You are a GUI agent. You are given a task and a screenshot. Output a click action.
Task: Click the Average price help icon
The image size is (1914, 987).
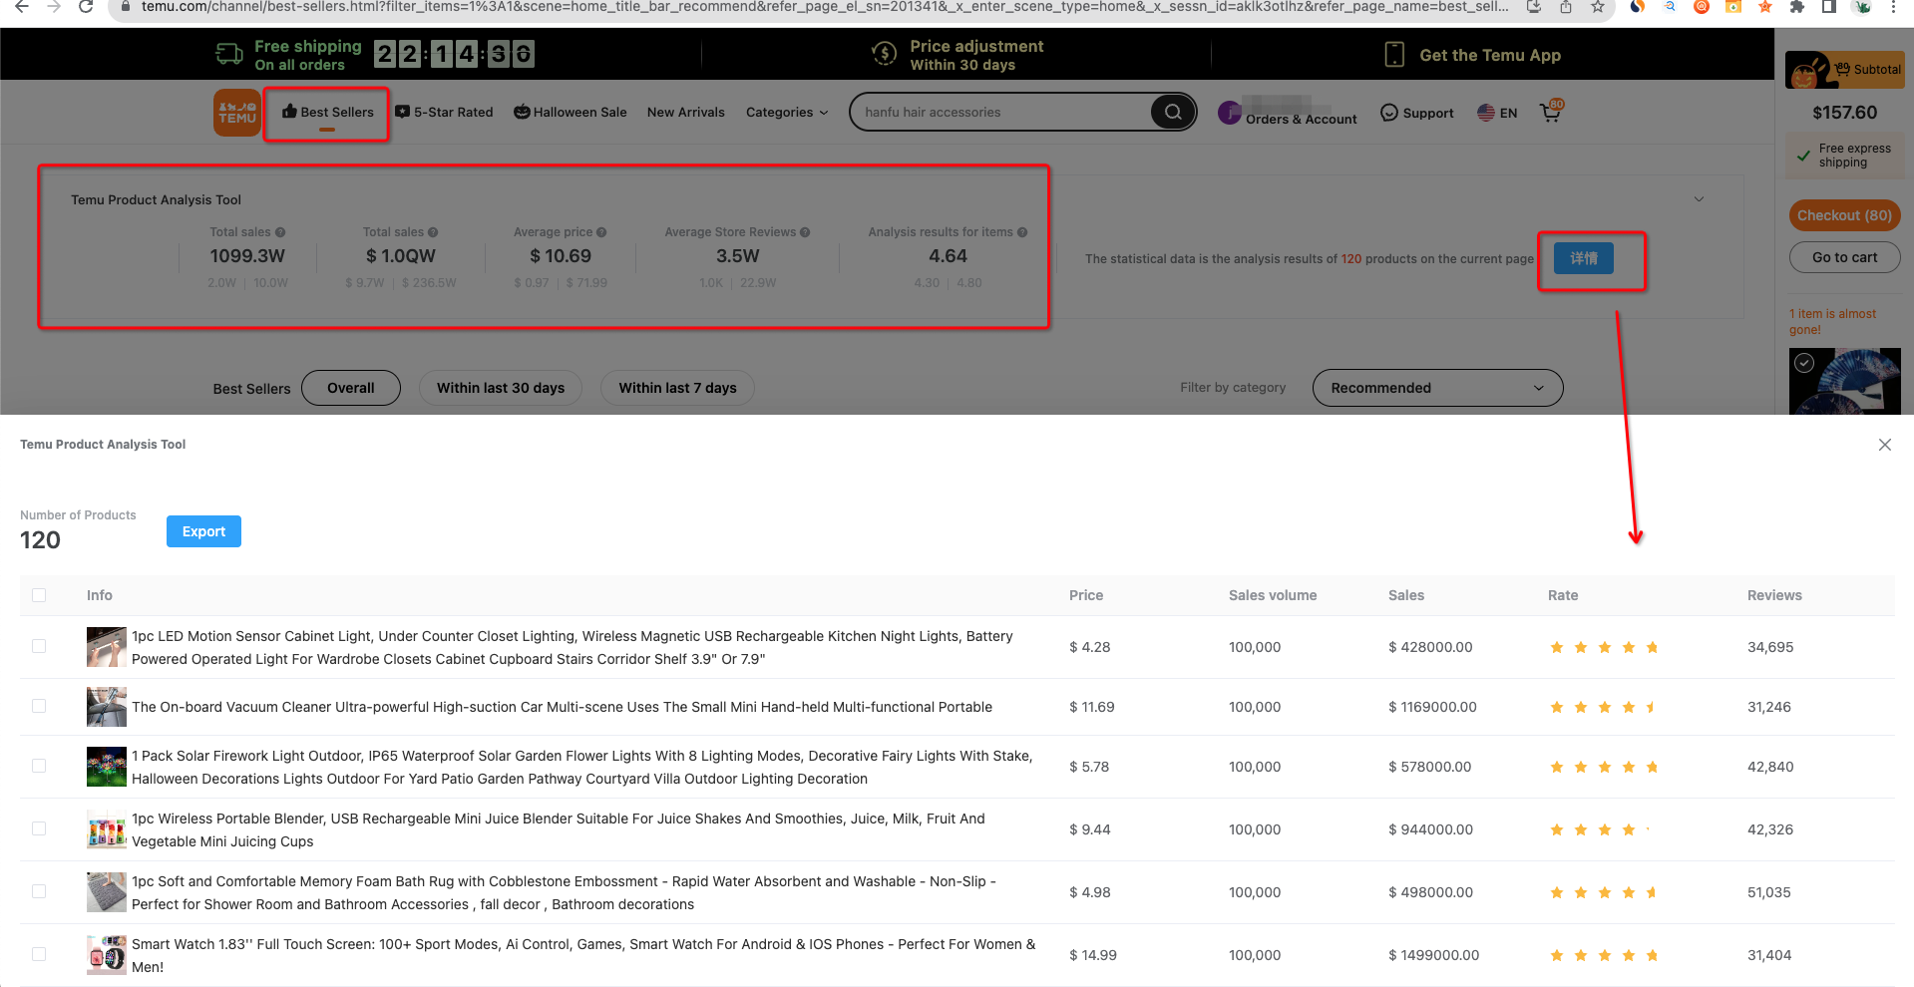pyautogui.click(x=601, y=232)
